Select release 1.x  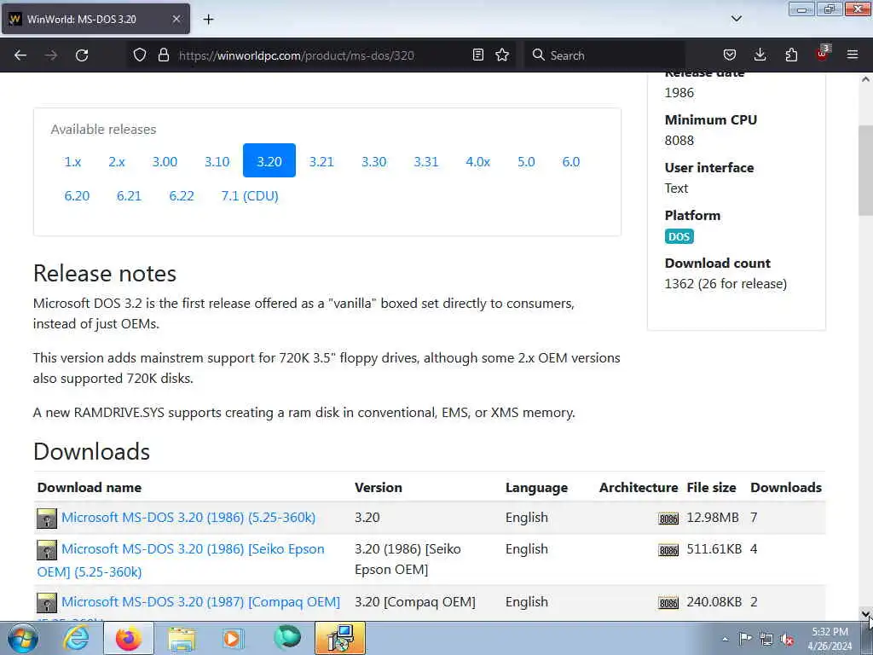coord(72,161)
